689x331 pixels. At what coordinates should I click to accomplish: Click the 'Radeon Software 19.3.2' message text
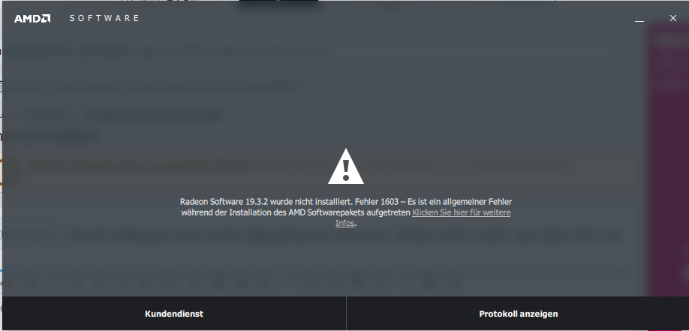[x=224, y=202]
